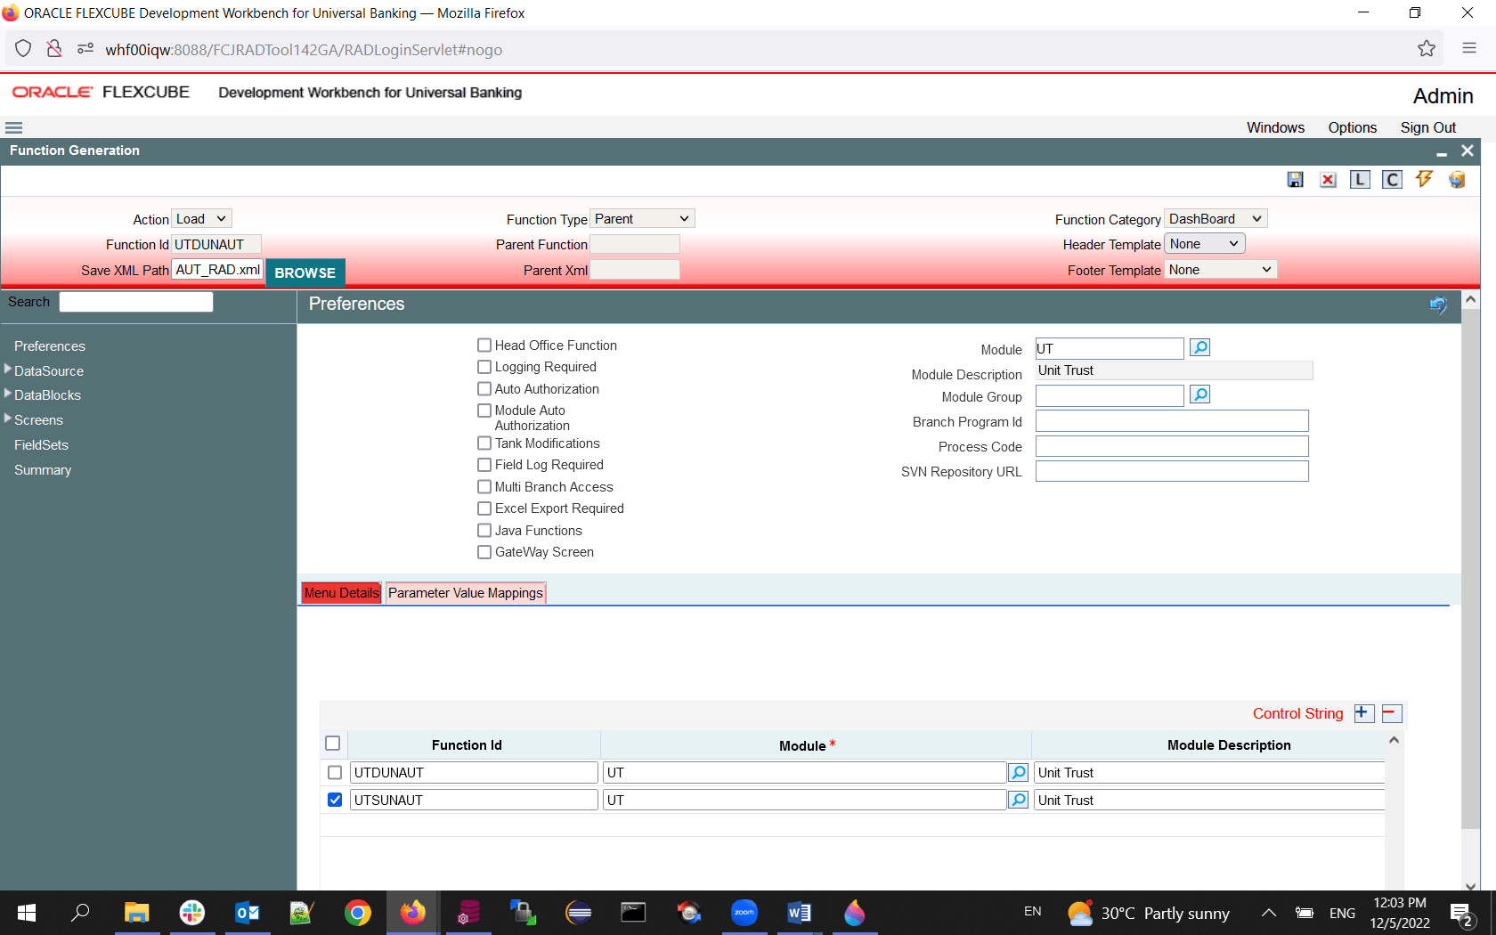Click the Sign Out link
Screen dimensions: 1496x935
(1428, 127)
